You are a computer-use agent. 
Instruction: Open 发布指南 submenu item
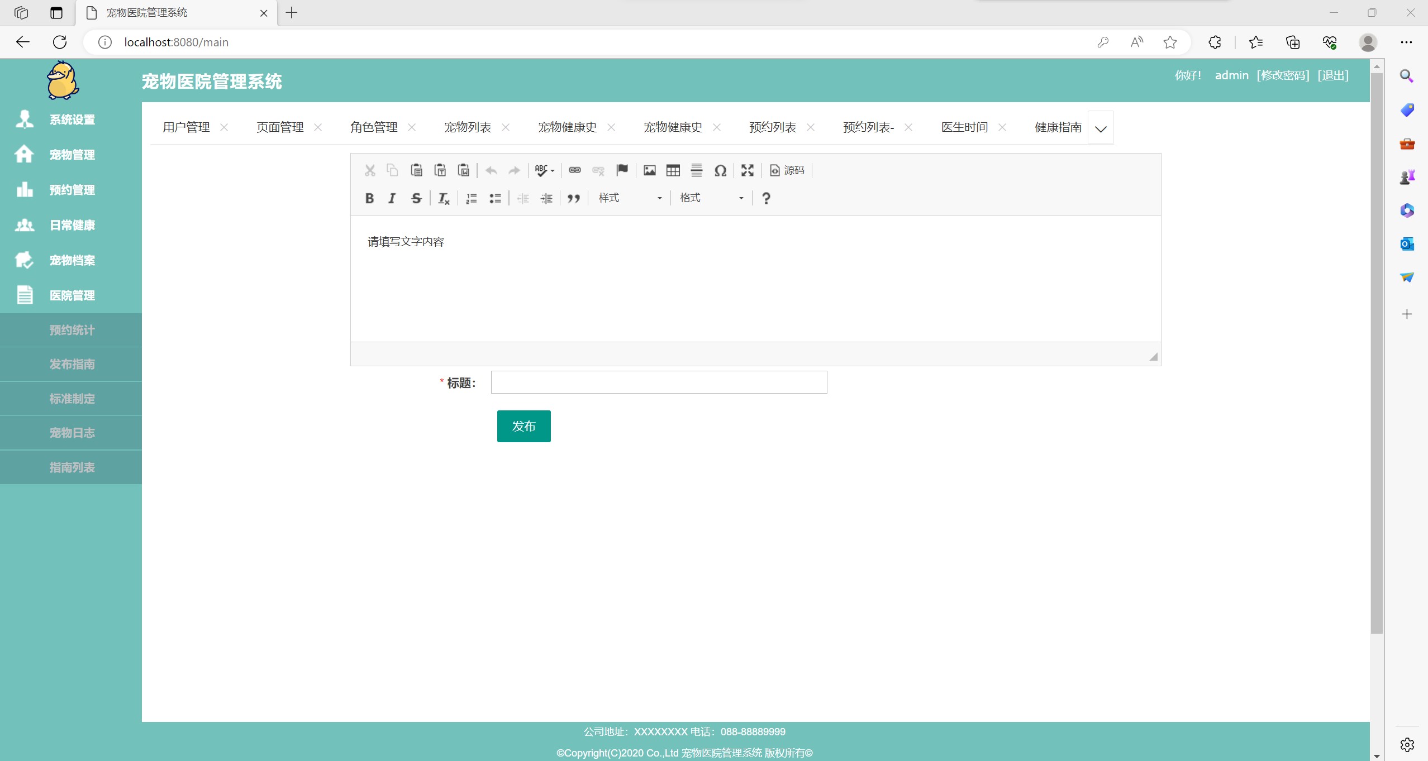[71, 364]
